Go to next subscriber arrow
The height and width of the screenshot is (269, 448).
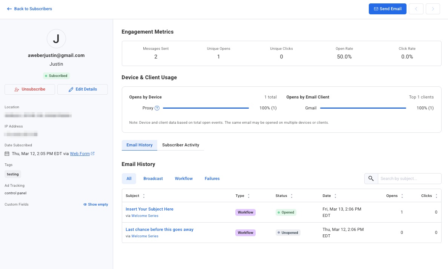(433, 9)
